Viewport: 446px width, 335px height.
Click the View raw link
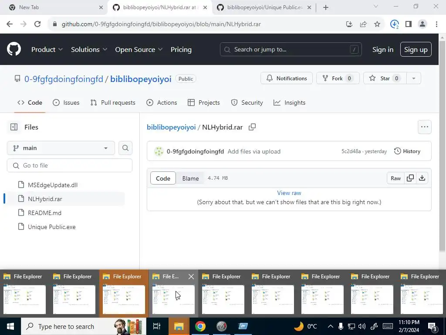click(289, 193)
